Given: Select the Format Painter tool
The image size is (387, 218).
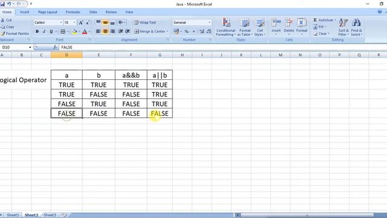Looking at the screenshot, I should tap(15, 33).
